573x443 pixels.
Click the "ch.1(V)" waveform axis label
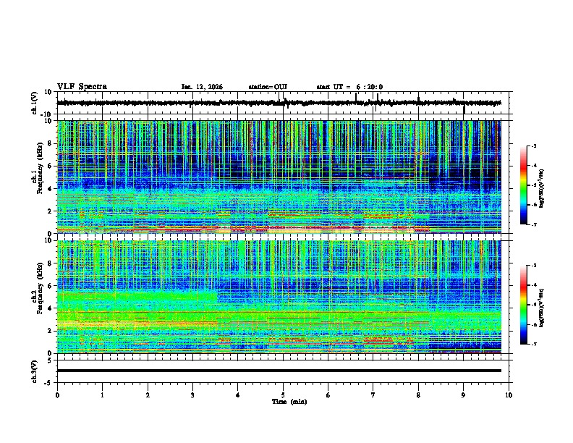[x=35, y=103]
